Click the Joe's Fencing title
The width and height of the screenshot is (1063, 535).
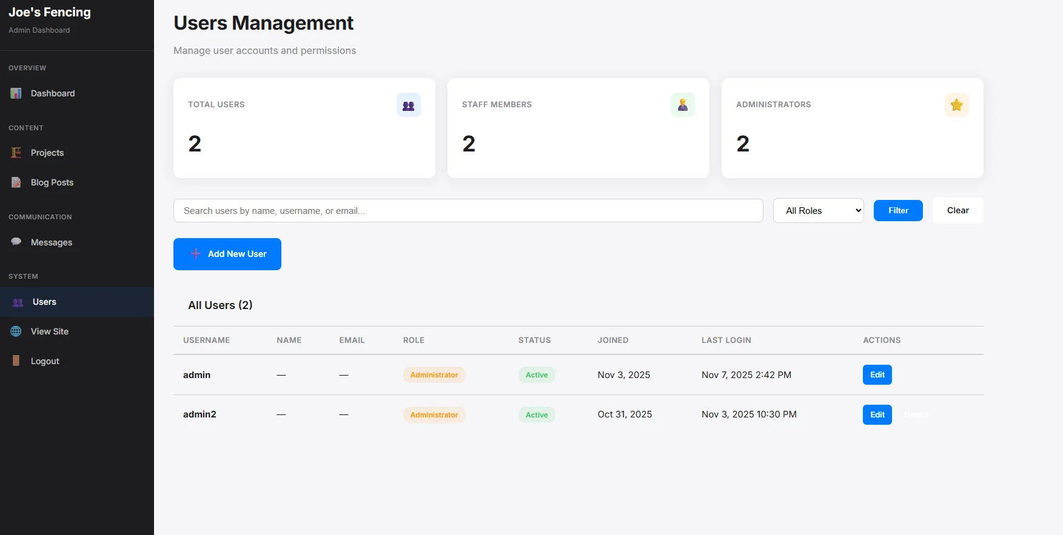point(50,12)
